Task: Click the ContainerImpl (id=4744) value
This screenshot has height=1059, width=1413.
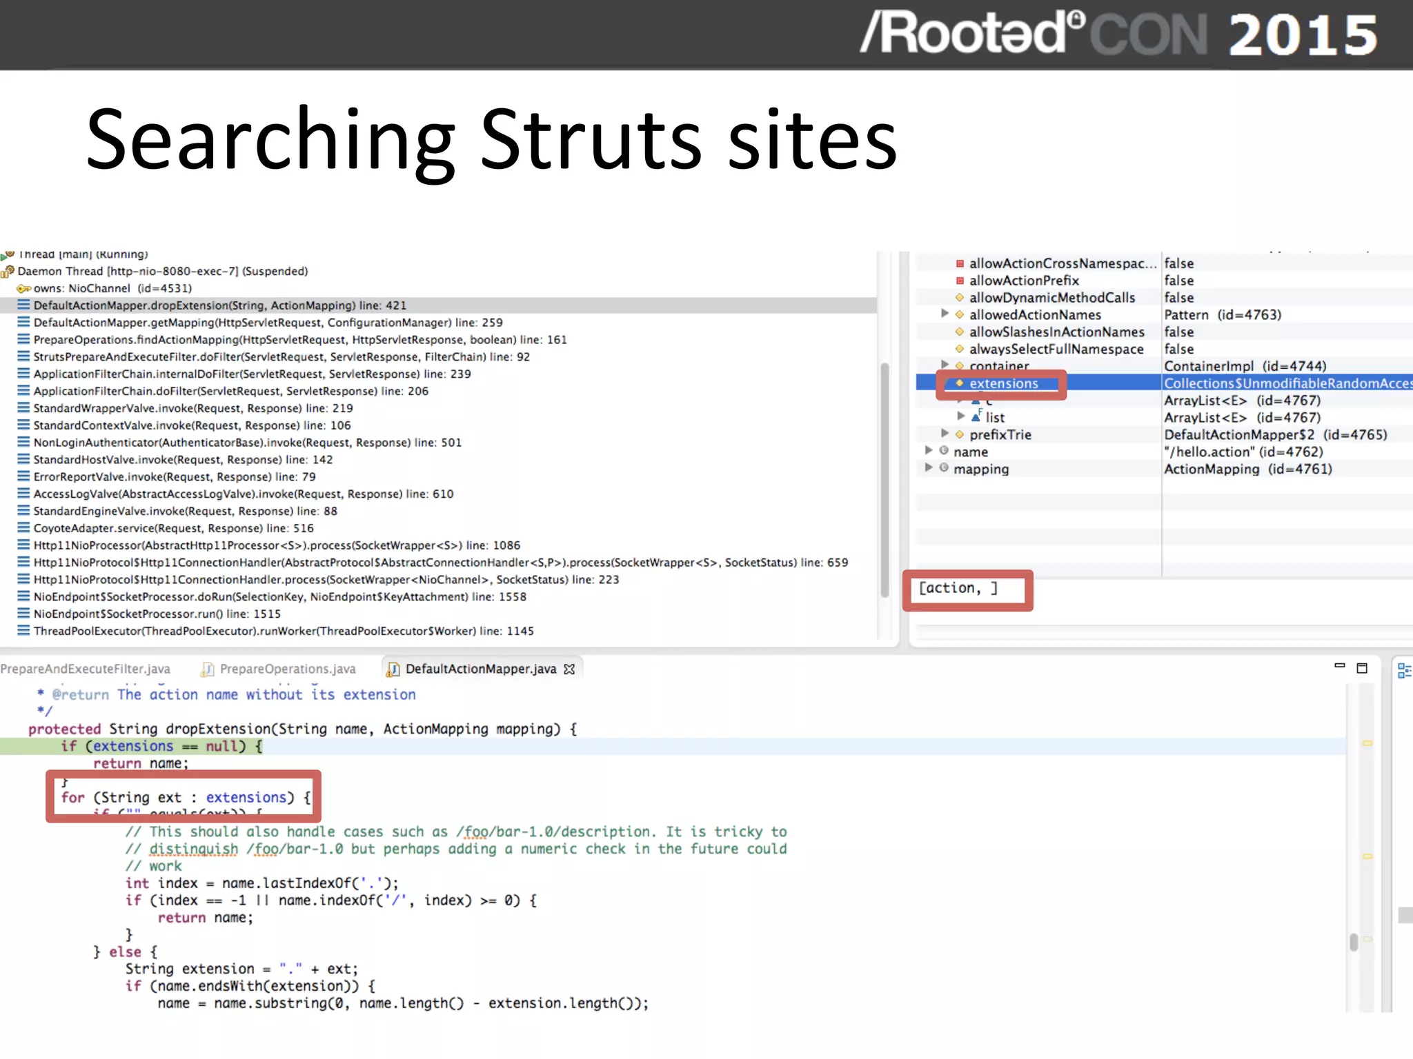Action: [1245, 366]
